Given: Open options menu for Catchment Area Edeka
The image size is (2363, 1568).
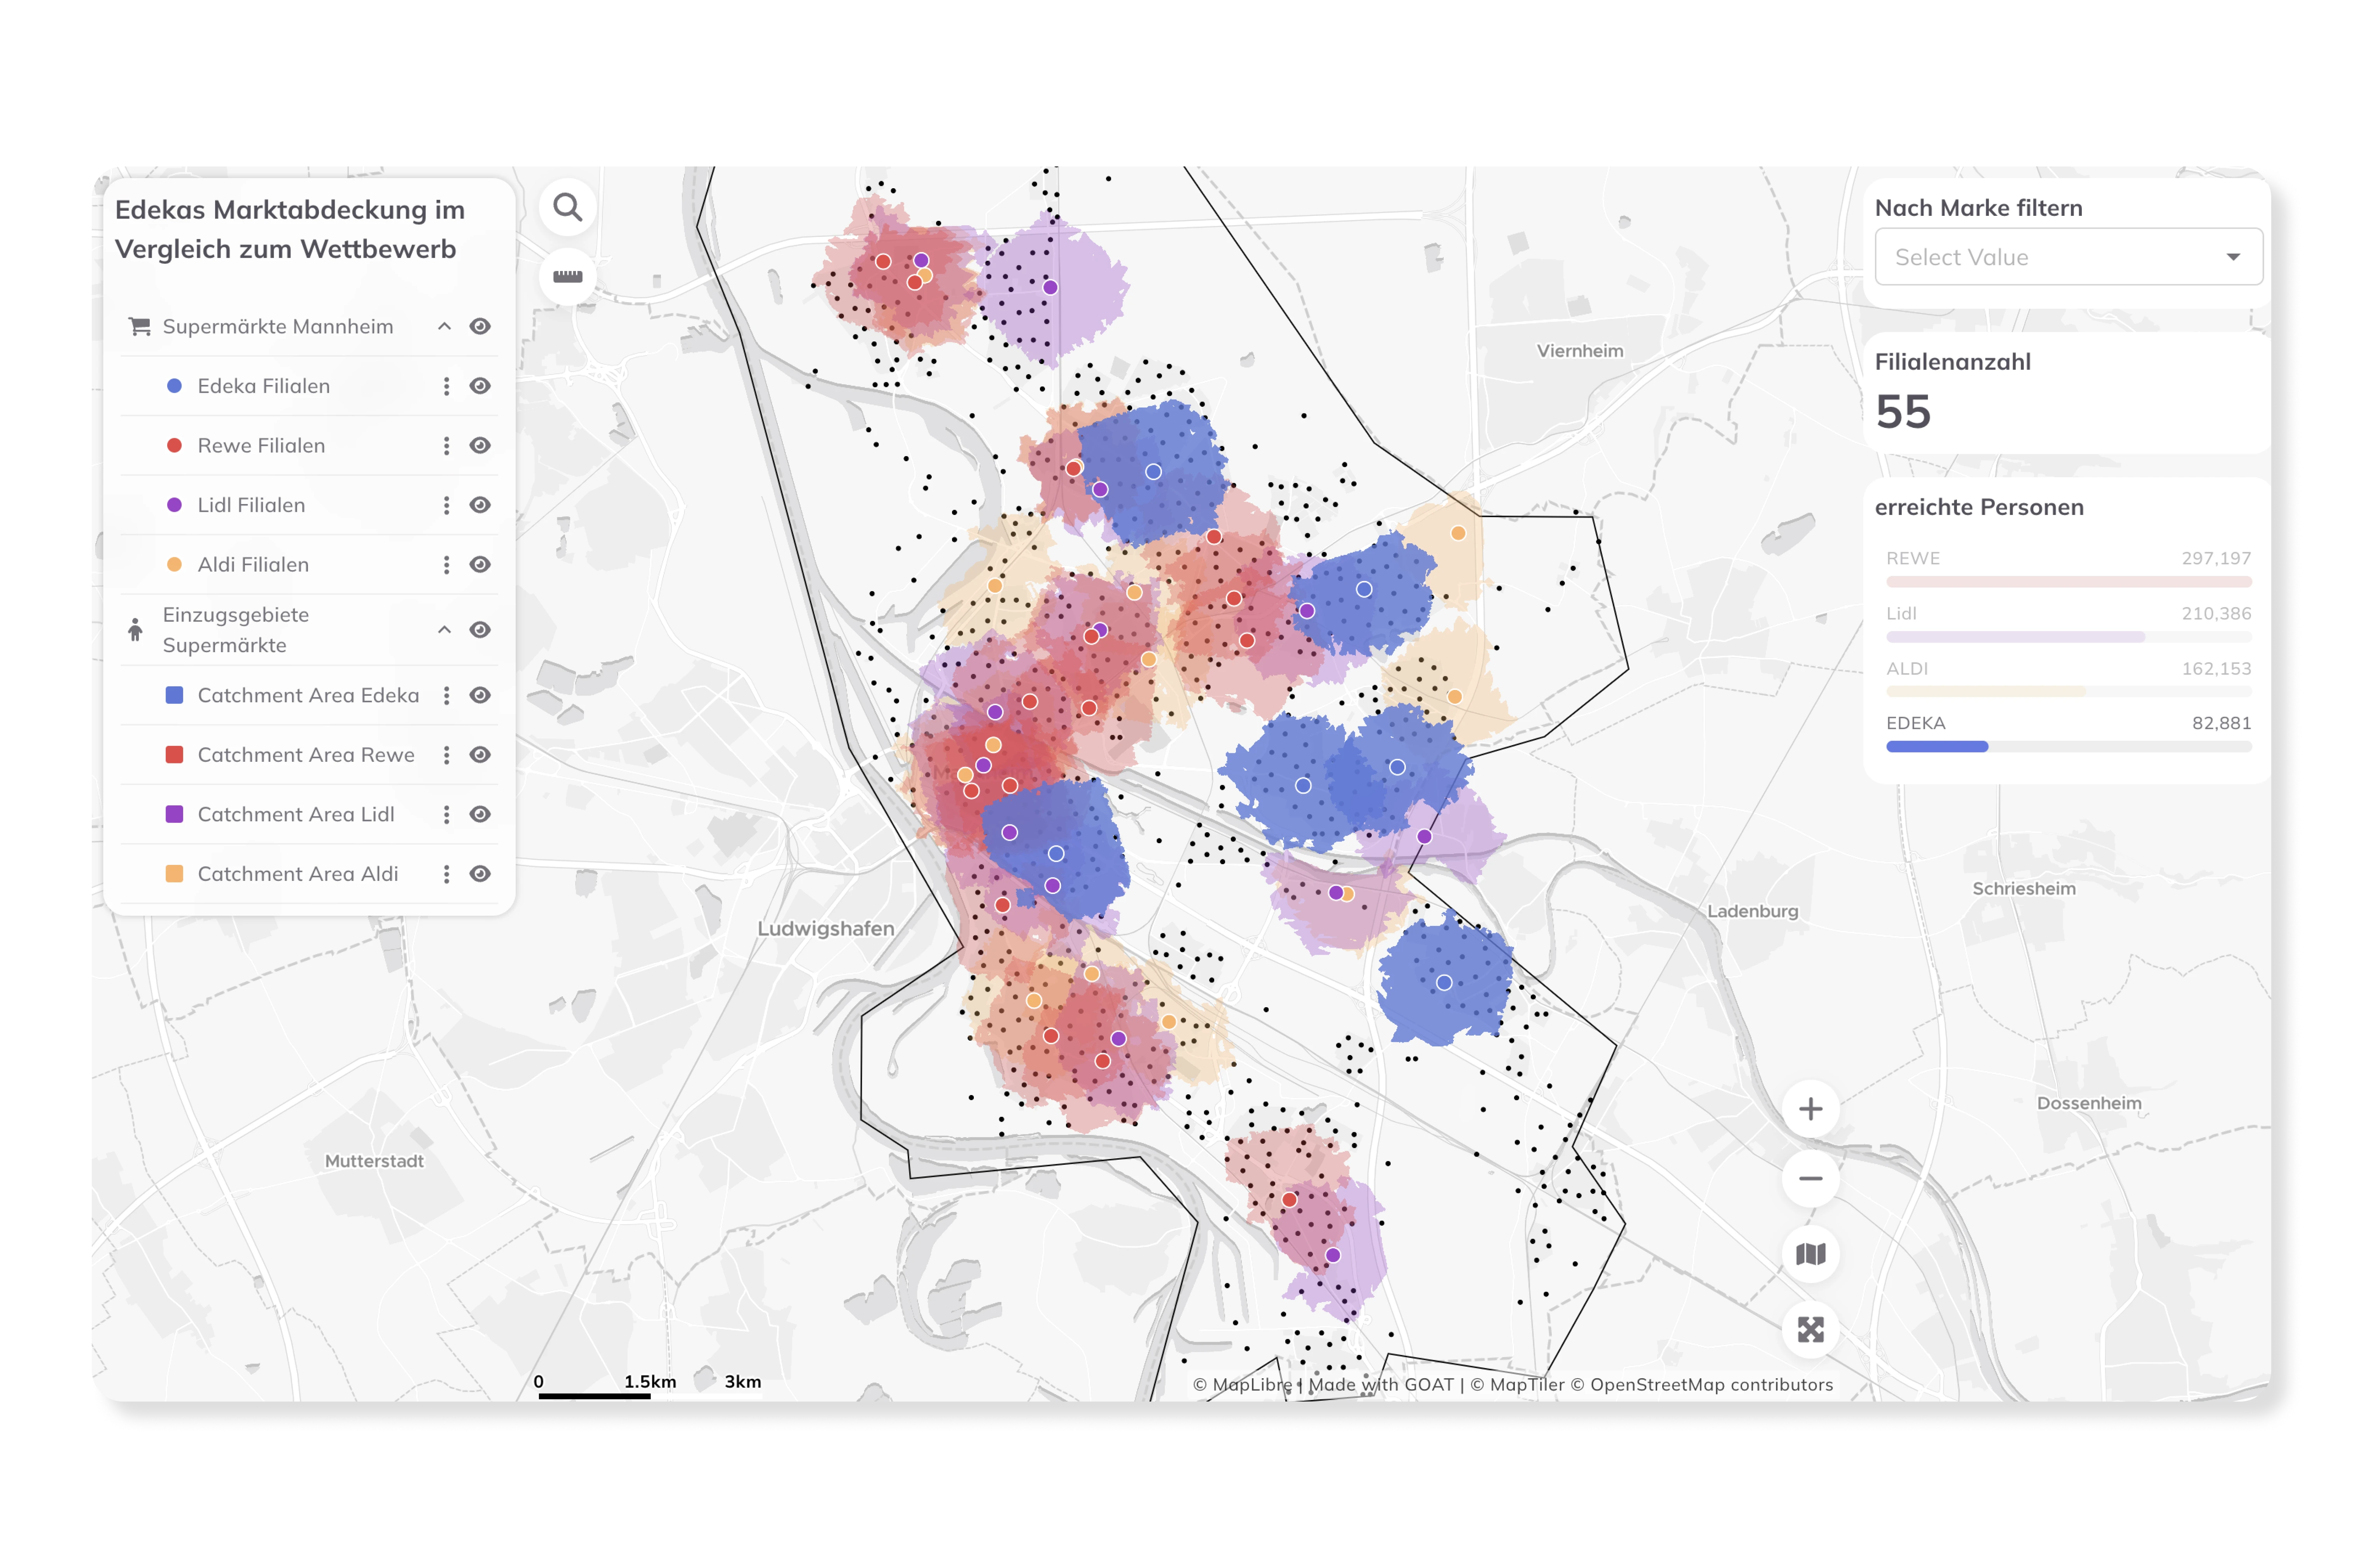Looking at the screenshot, I should point(446,695).
